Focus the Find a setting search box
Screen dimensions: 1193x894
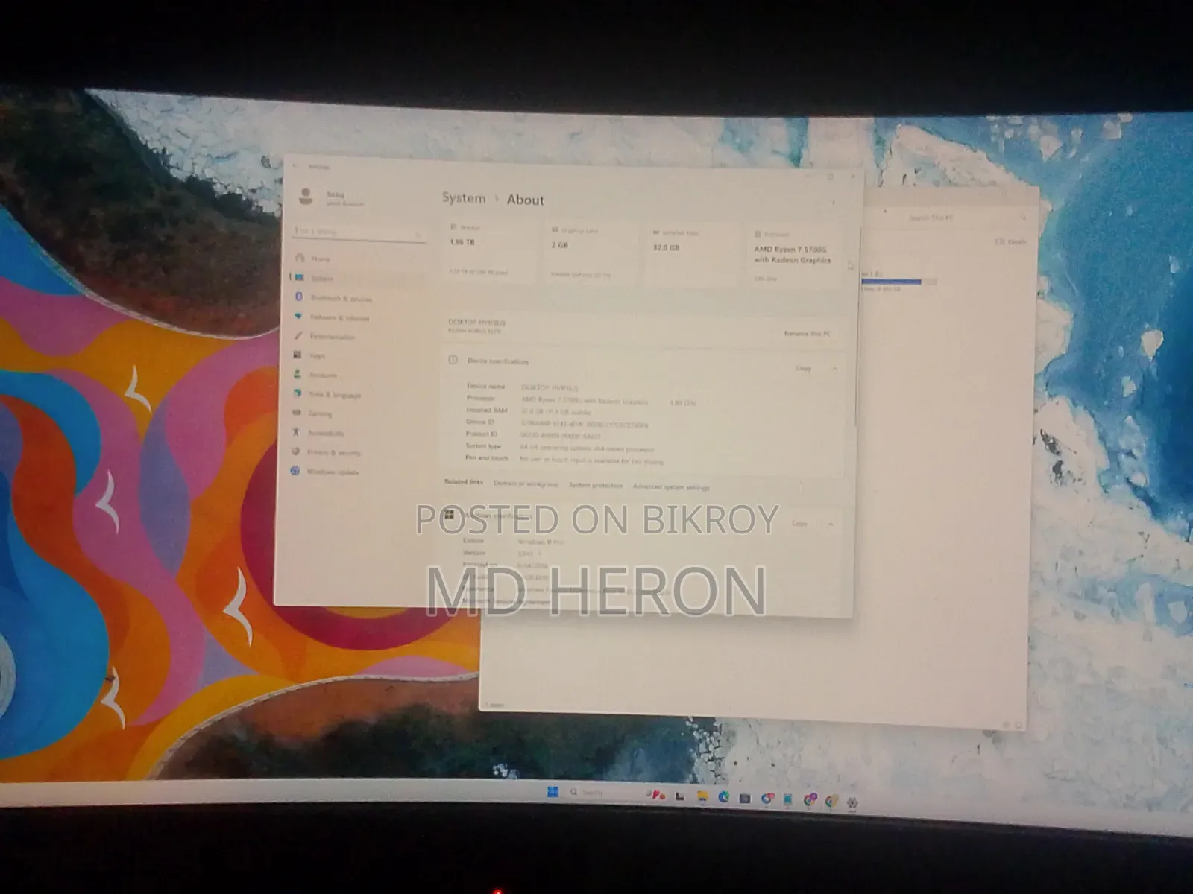(359, 232)
